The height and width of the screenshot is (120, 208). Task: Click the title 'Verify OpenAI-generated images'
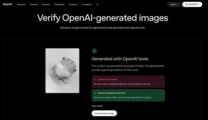[102, 18]
